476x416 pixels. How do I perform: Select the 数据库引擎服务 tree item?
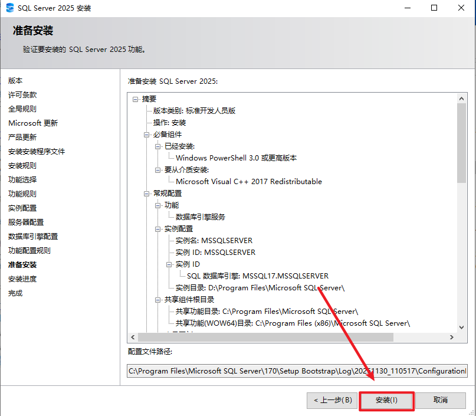[200, 217]
